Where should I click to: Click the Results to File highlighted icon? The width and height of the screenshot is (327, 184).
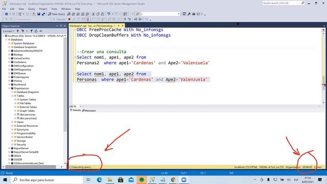88,19
